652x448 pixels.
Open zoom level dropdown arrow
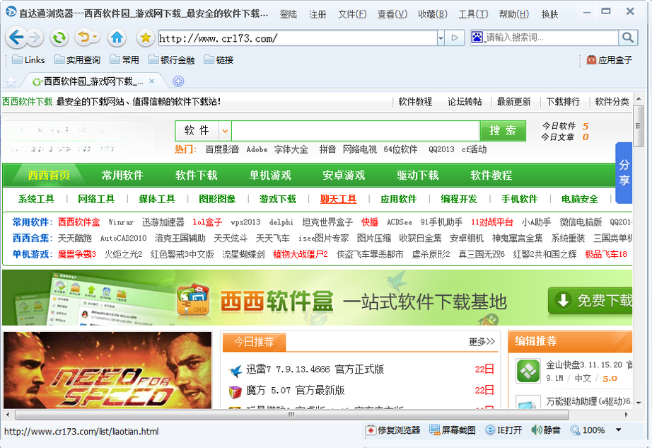[619, 430]
